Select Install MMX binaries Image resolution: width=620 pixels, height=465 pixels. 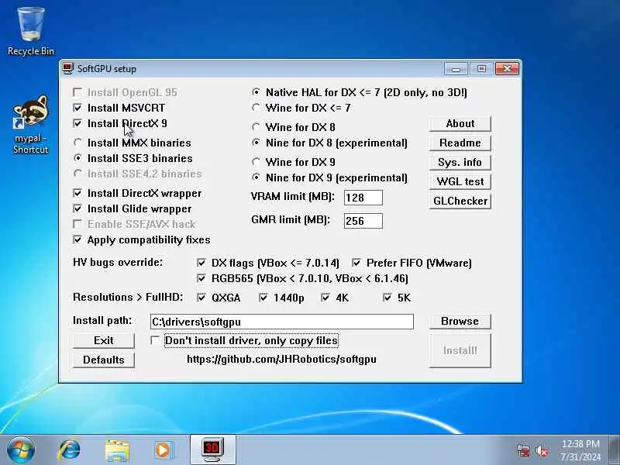click(x=77, y=143)
